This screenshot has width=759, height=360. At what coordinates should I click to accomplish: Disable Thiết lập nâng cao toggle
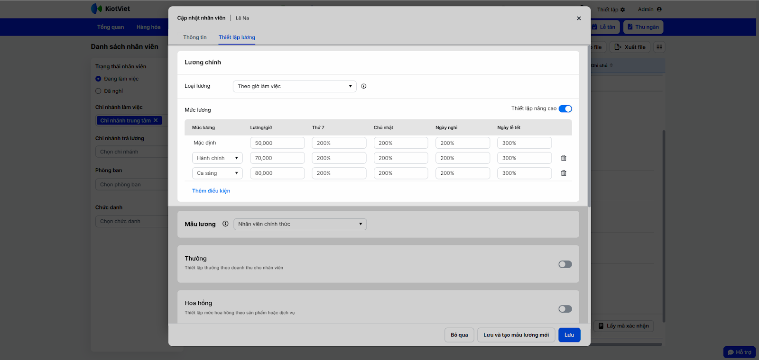pos(565,109)
